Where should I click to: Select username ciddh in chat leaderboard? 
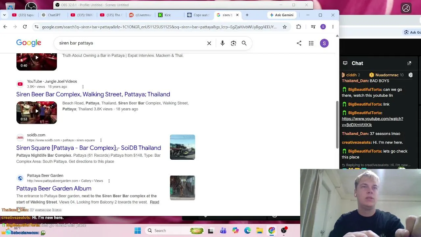(351, 75)
